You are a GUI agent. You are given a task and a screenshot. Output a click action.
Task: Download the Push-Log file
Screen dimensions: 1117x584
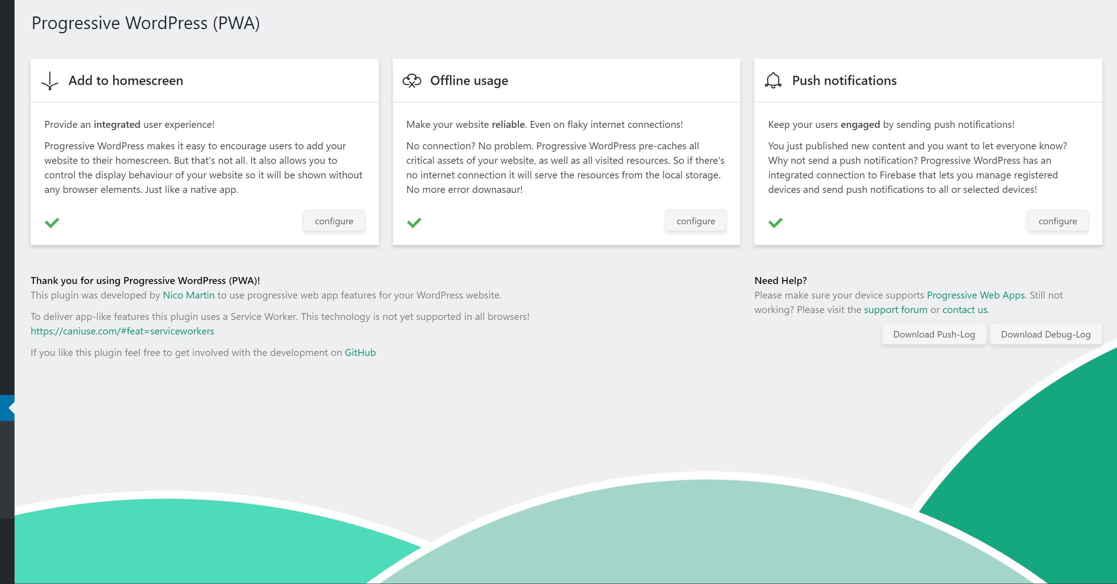point(934,334)
